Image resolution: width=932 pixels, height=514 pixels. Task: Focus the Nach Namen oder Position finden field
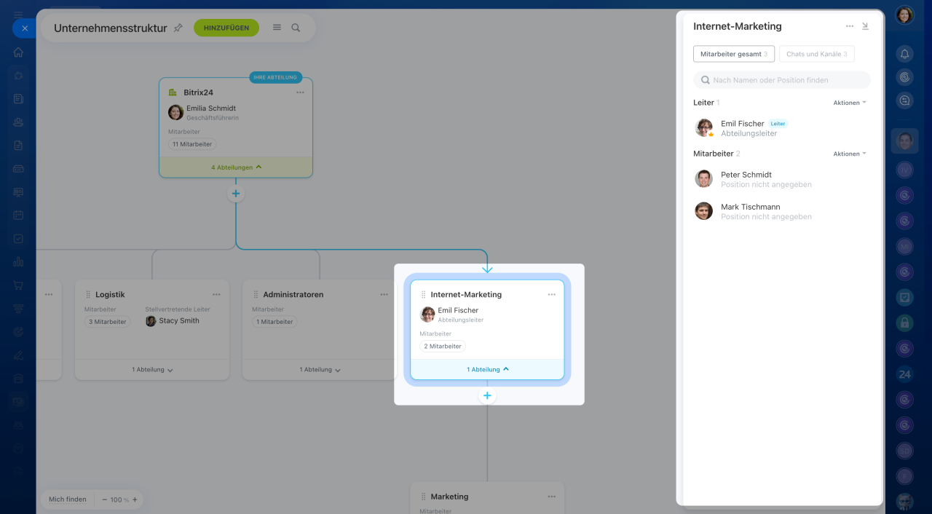782,80
